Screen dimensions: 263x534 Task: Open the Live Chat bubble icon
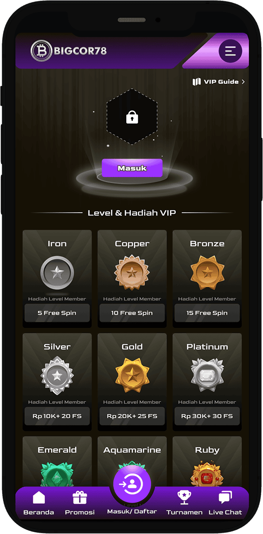pos(225,498)
